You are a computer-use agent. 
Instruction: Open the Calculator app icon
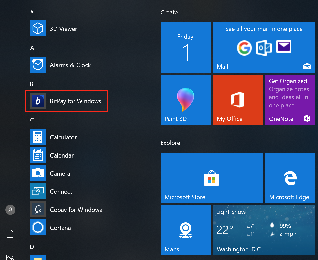click(38, 137)
